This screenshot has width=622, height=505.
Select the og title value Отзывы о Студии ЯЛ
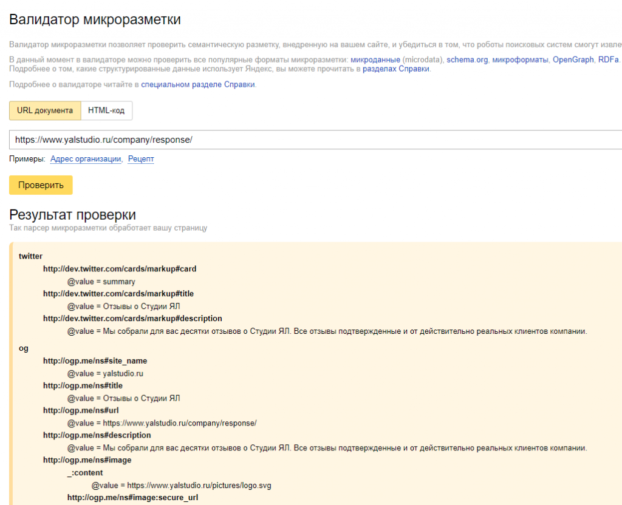pyautogui.click(x=124, y=398)
